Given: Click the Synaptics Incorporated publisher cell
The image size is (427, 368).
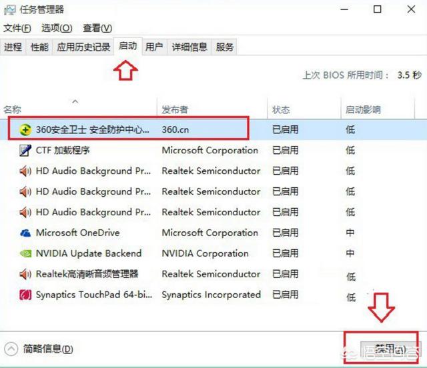Looking at the screenshot, I should [211, 295].
